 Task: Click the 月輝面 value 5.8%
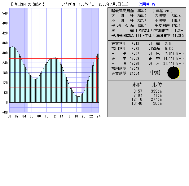pyautogui.click(x=169, y=48)
